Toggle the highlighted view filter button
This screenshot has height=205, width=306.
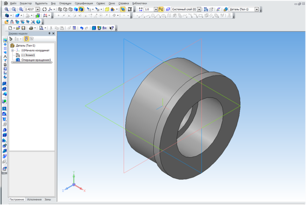(123, 9)
